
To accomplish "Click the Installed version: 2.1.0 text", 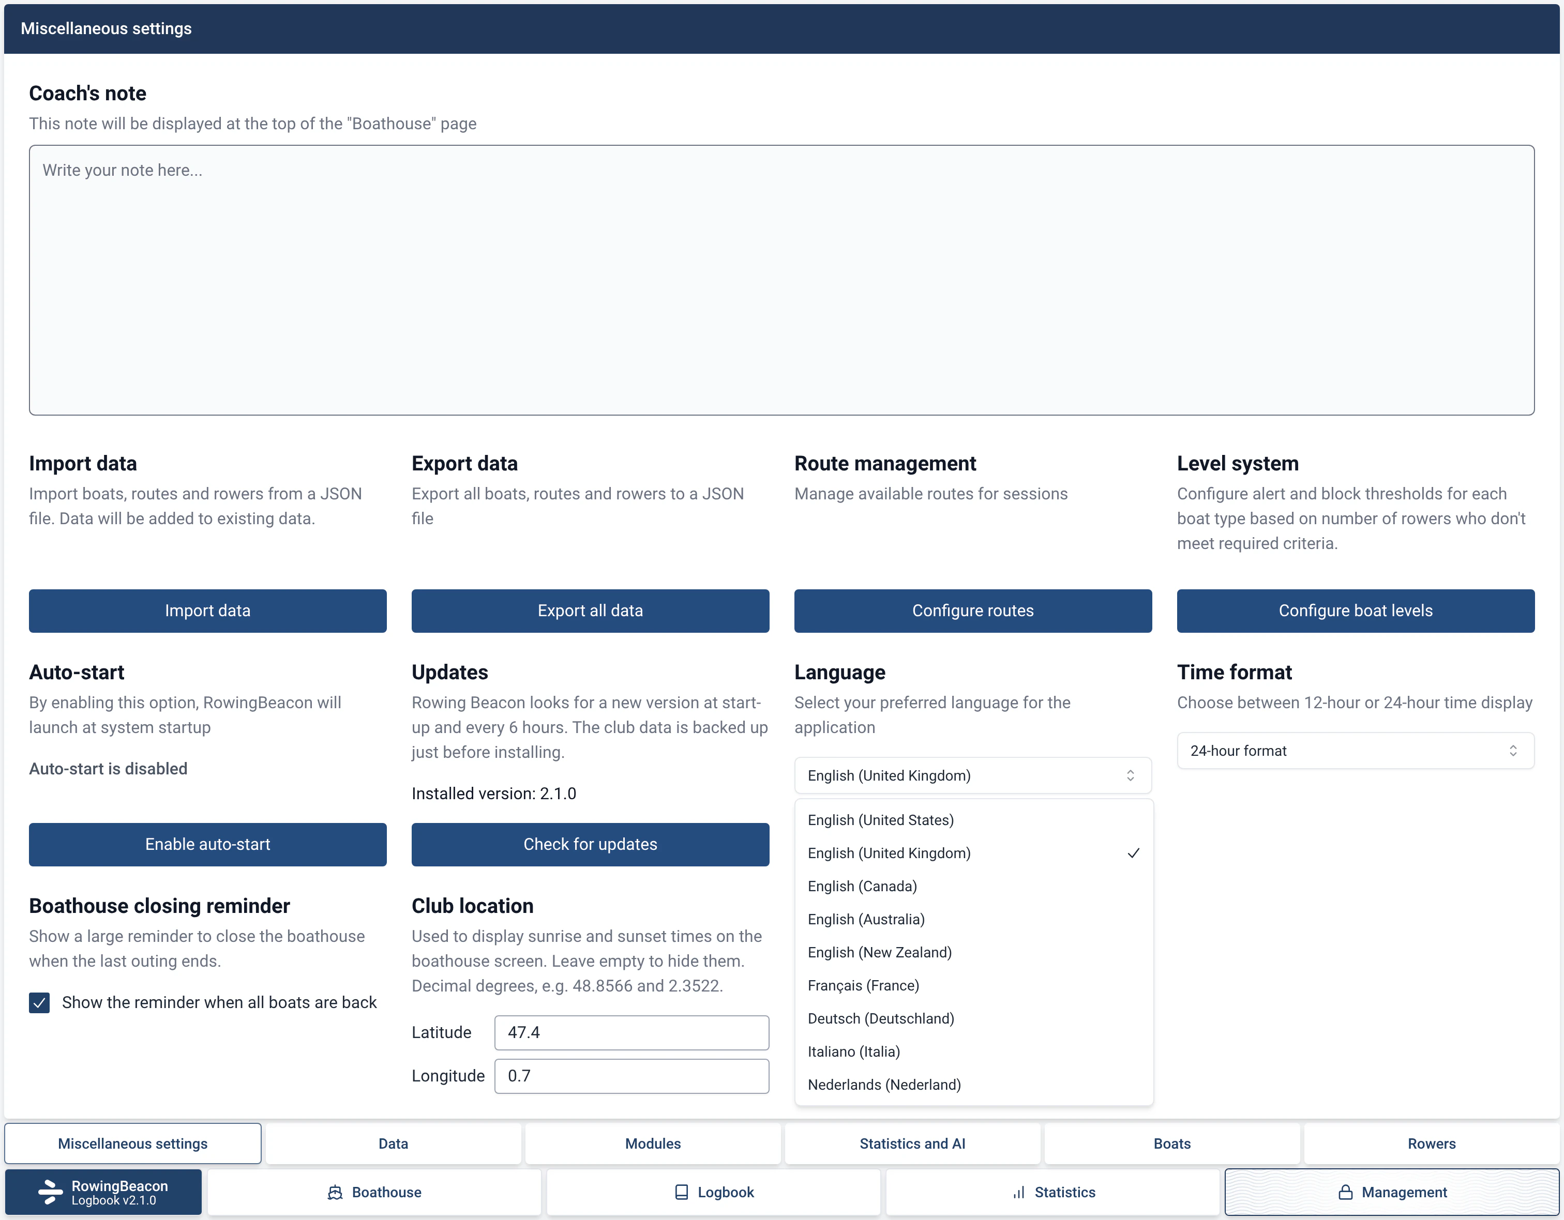I will pos(494,794).
